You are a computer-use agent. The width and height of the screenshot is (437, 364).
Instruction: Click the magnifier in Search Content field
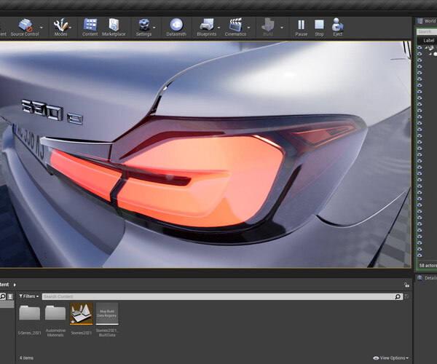click(398, 296)
